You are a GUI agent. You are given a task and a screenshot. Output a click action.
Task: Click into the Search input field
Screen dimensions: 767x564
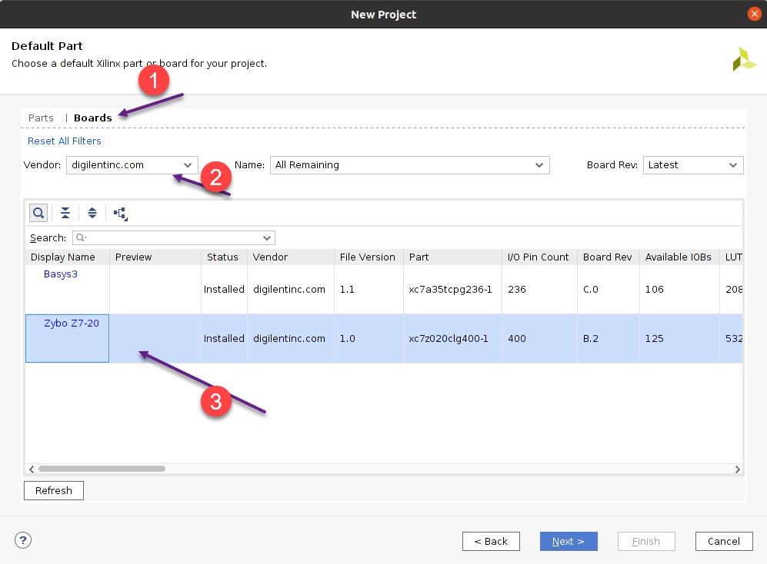(x=173, y=238)
